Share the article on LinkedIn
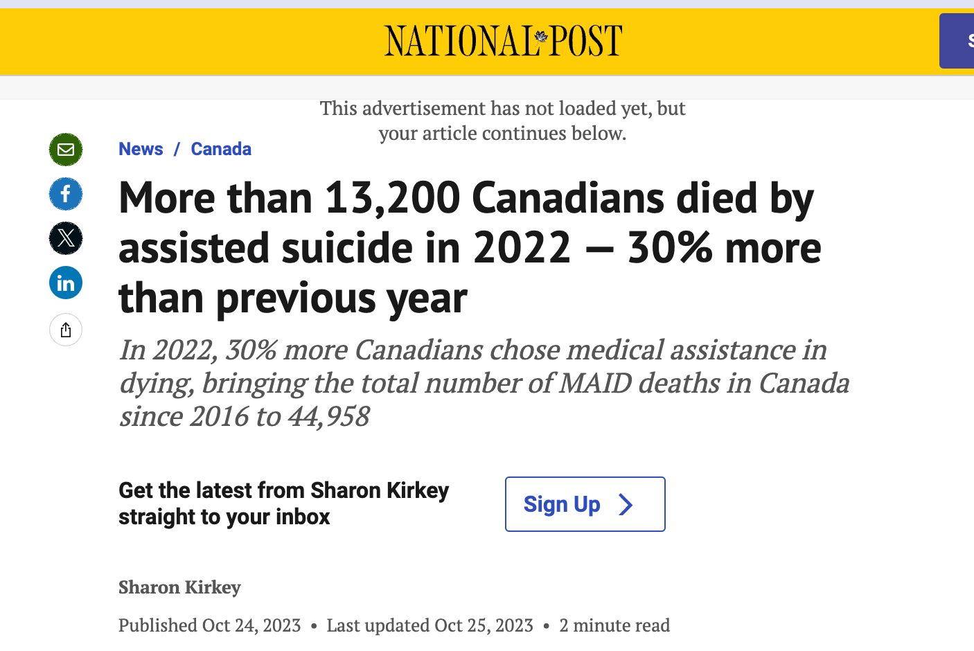974x651 pixels. click(66, 283)
